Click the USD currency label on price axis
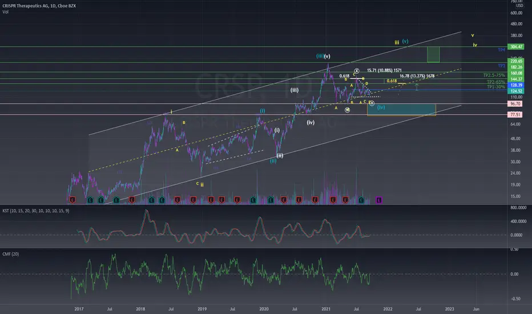Screen dimensions: 532x314 pyautogui.click(x=519, y=6)
